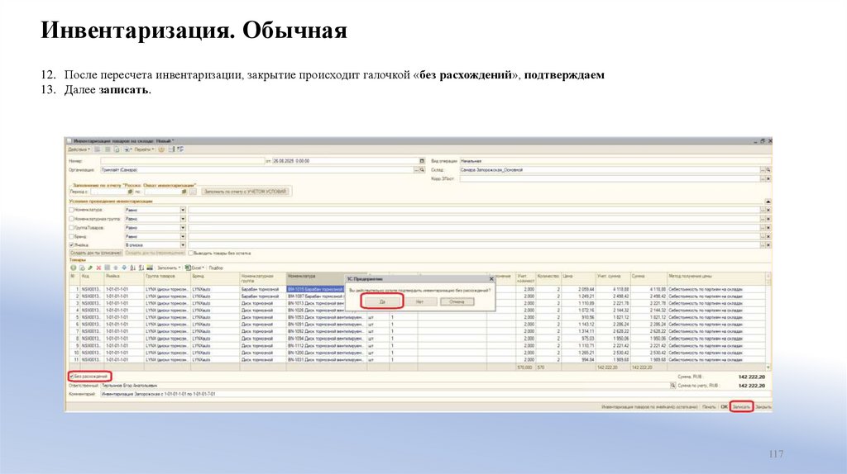This screenshot has width=847, height=474.
Task: Click the scroll-down arrow of the table scrollbar
Action: tap(768, 367)
